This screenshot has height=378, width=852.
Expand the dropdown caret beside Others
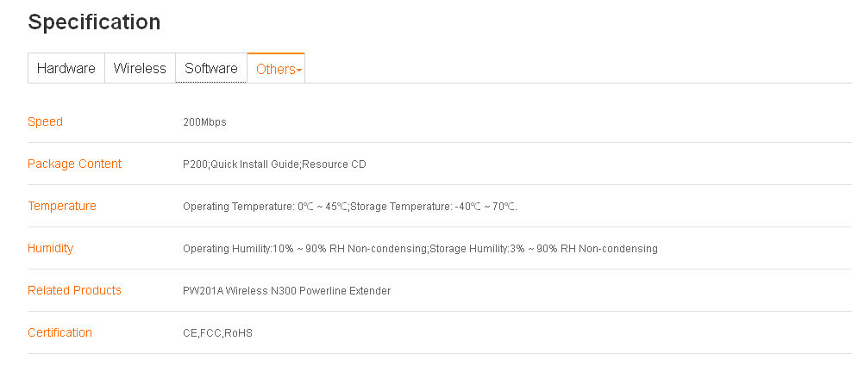[299, 71]
